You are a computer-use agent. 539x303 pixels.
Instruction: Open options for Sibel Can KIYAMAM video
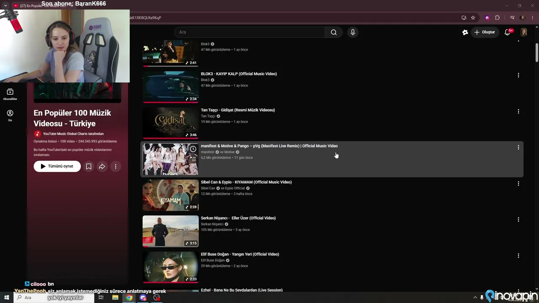point(518,183)
